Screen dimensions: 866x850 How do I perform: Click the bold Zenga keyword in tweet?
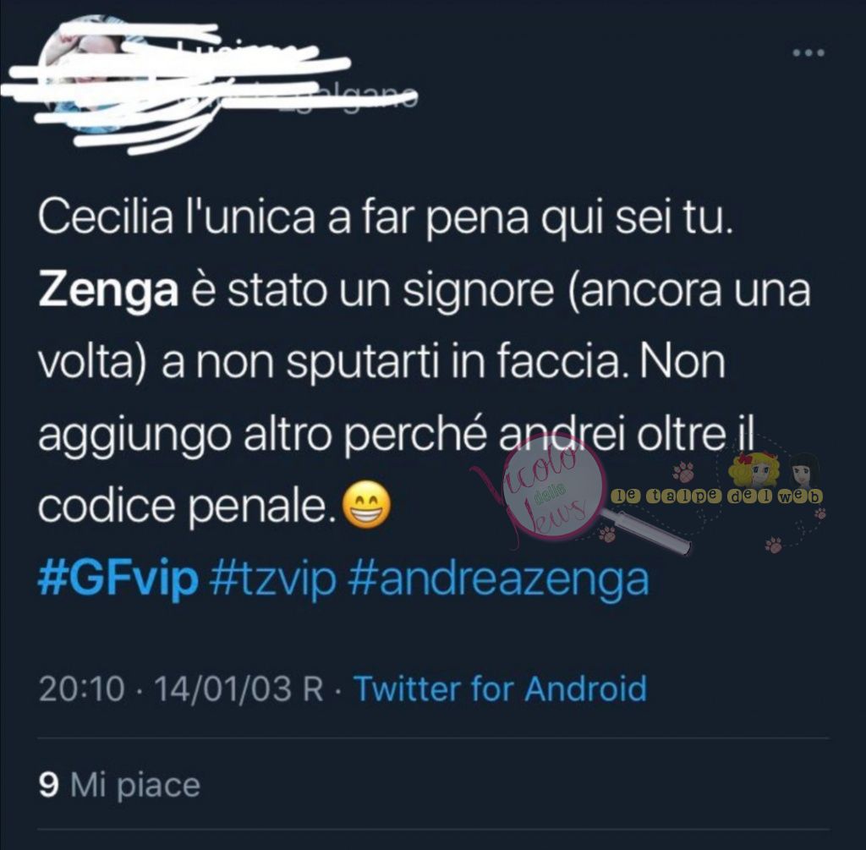point(108,290)
